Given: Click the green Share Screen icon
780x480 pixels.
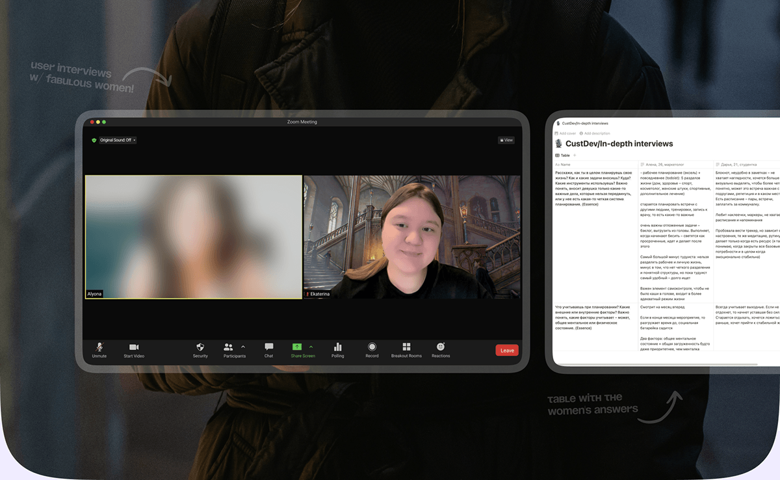Looking at the screenshot, I should click(x=297, y=347).
